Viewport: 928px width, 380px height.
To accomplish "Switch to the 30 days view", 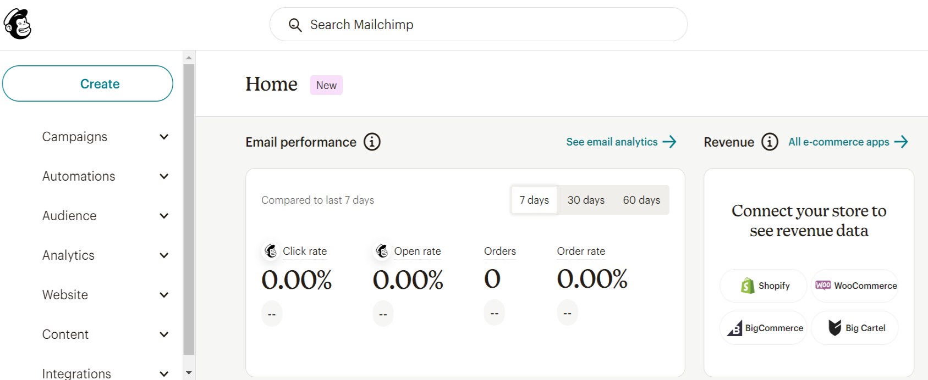I will point(585,200).
